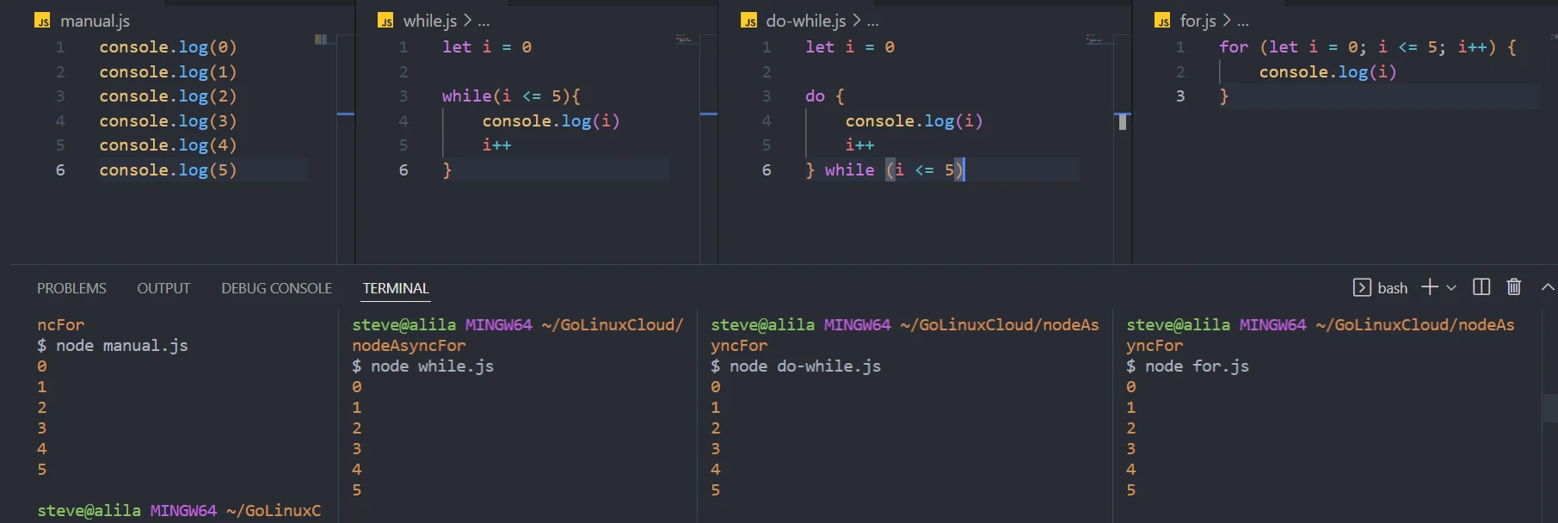Select the manual.js editor tab
1558x523 pixels.
95,21
